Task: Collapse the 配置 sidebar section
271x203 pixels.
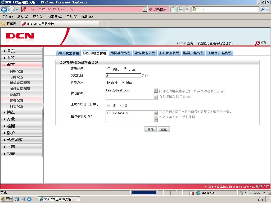Action: click(22, 65)
